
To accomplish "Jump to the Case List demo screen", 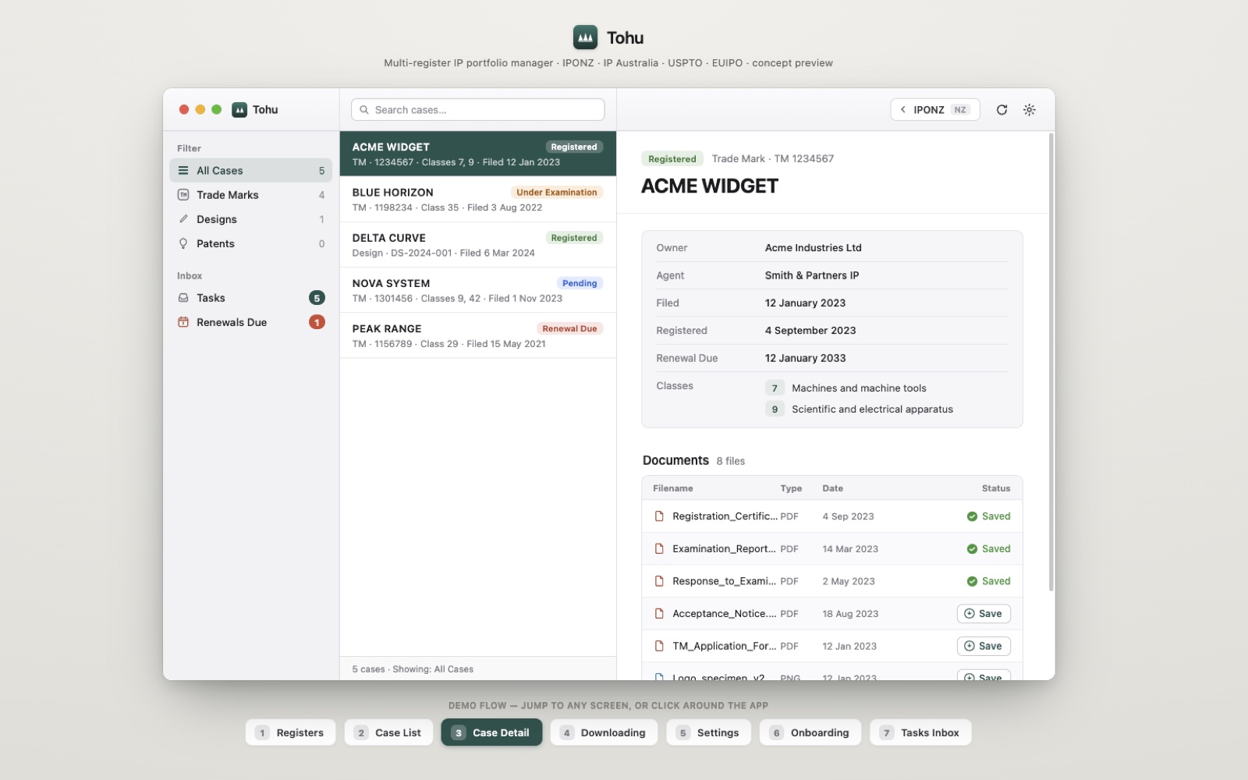I will [388, 732].
